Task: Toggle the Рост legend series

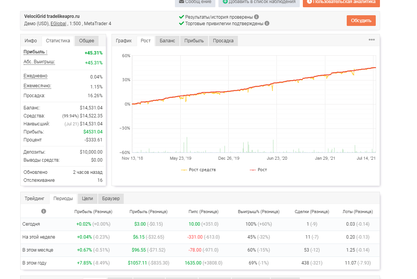Action: click(x=258, y=170)
